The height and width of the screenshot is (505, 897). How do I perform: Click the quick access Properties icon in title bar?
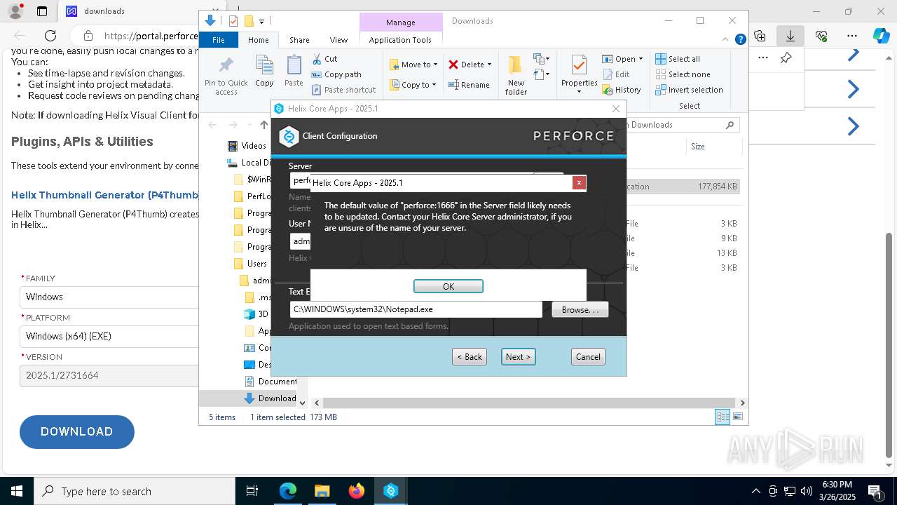tap(234, 21)
